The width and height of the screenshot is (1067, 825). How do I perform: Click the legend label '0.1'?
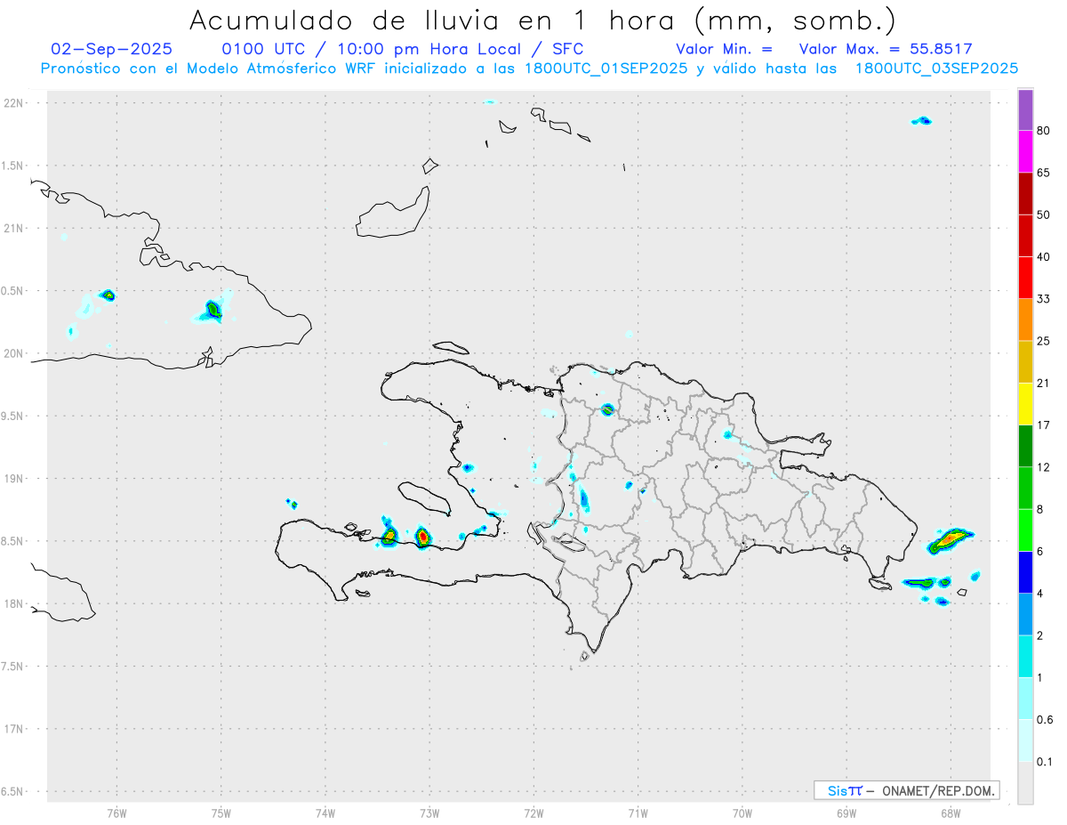[1045, 762]
